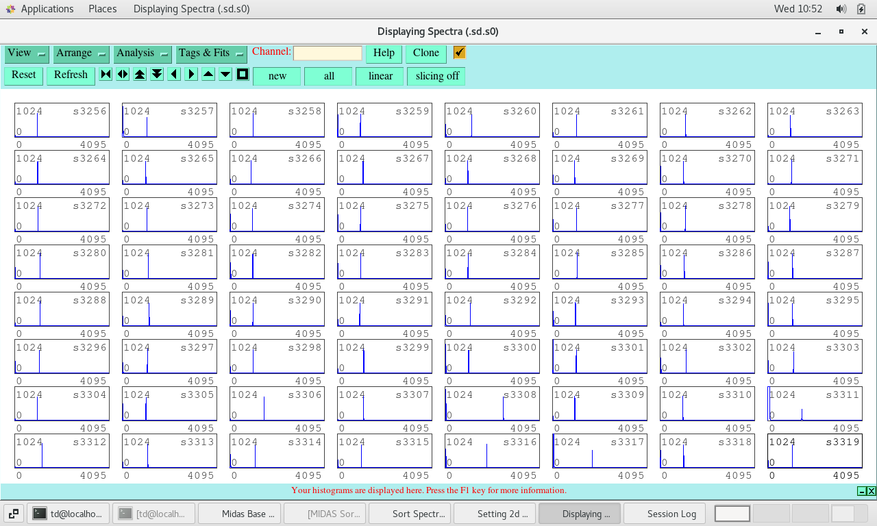Click the horizontal expand arrows icon

123,74
